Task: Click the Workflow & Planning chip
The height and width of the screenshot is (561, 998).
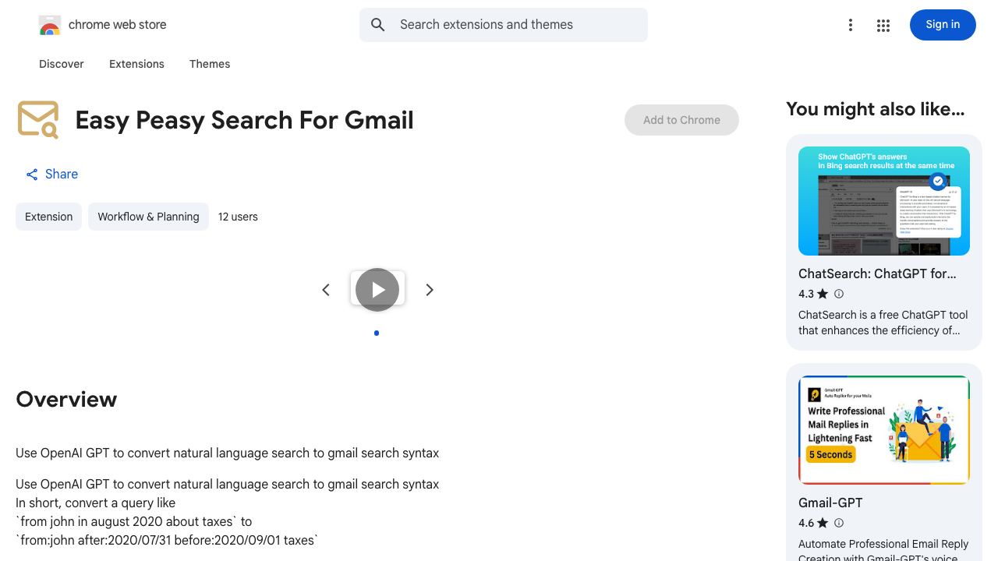Action: click(x=148, y=217)
